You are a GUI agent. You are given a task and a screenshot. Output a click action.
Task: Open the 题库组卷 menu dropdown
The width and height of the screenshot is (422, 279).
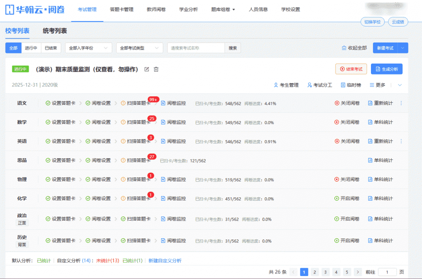coord(223,10)
